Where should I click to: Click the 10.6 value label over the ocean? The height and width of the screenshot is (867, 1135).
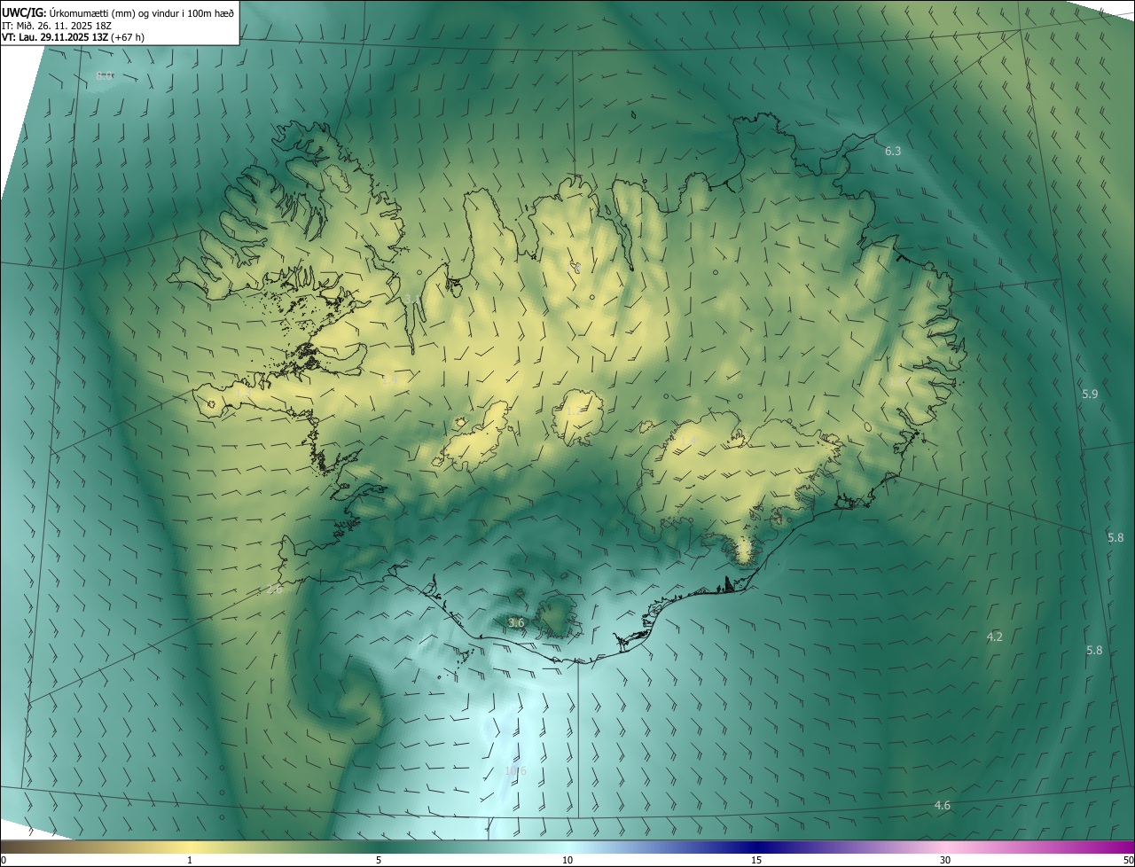coord(515,771)
